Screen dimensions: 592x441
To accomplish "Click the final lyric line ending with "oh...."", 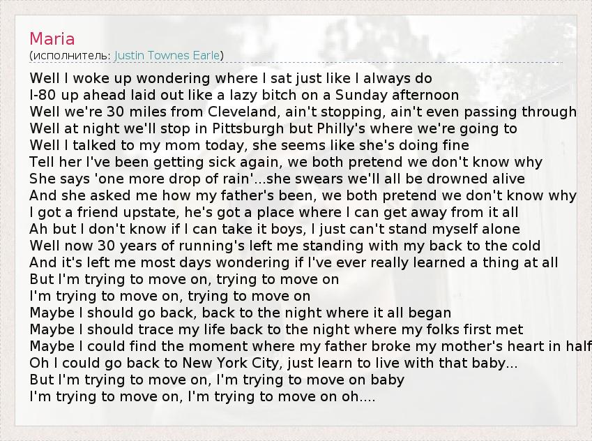I will tap(202, 396).
